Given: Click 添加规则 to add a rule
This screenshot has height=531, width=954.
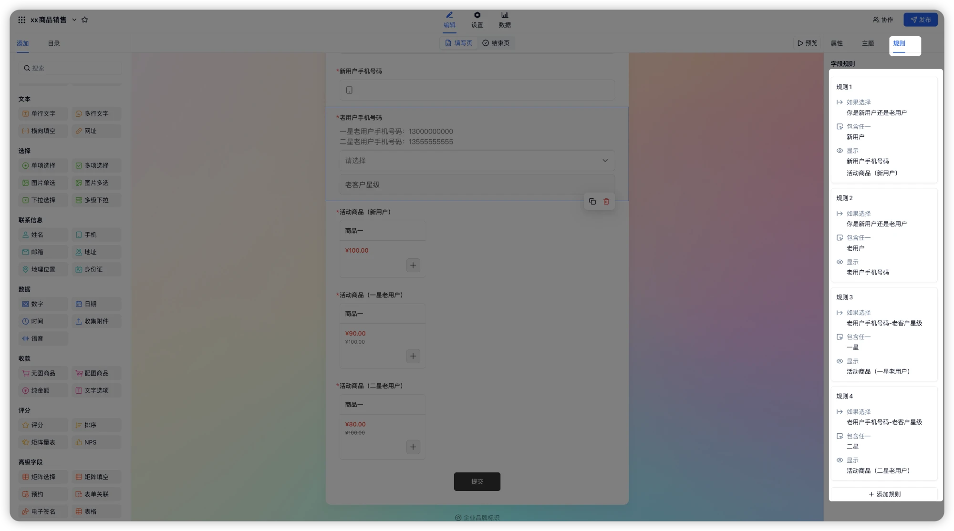Looking at the screenshot, I should [884, 494].
